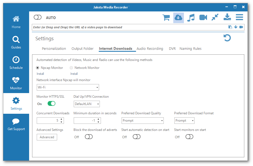Decrease Concurrent Downloads with down arrow
This screenshot has width=253, height=166.
point(61,122)
